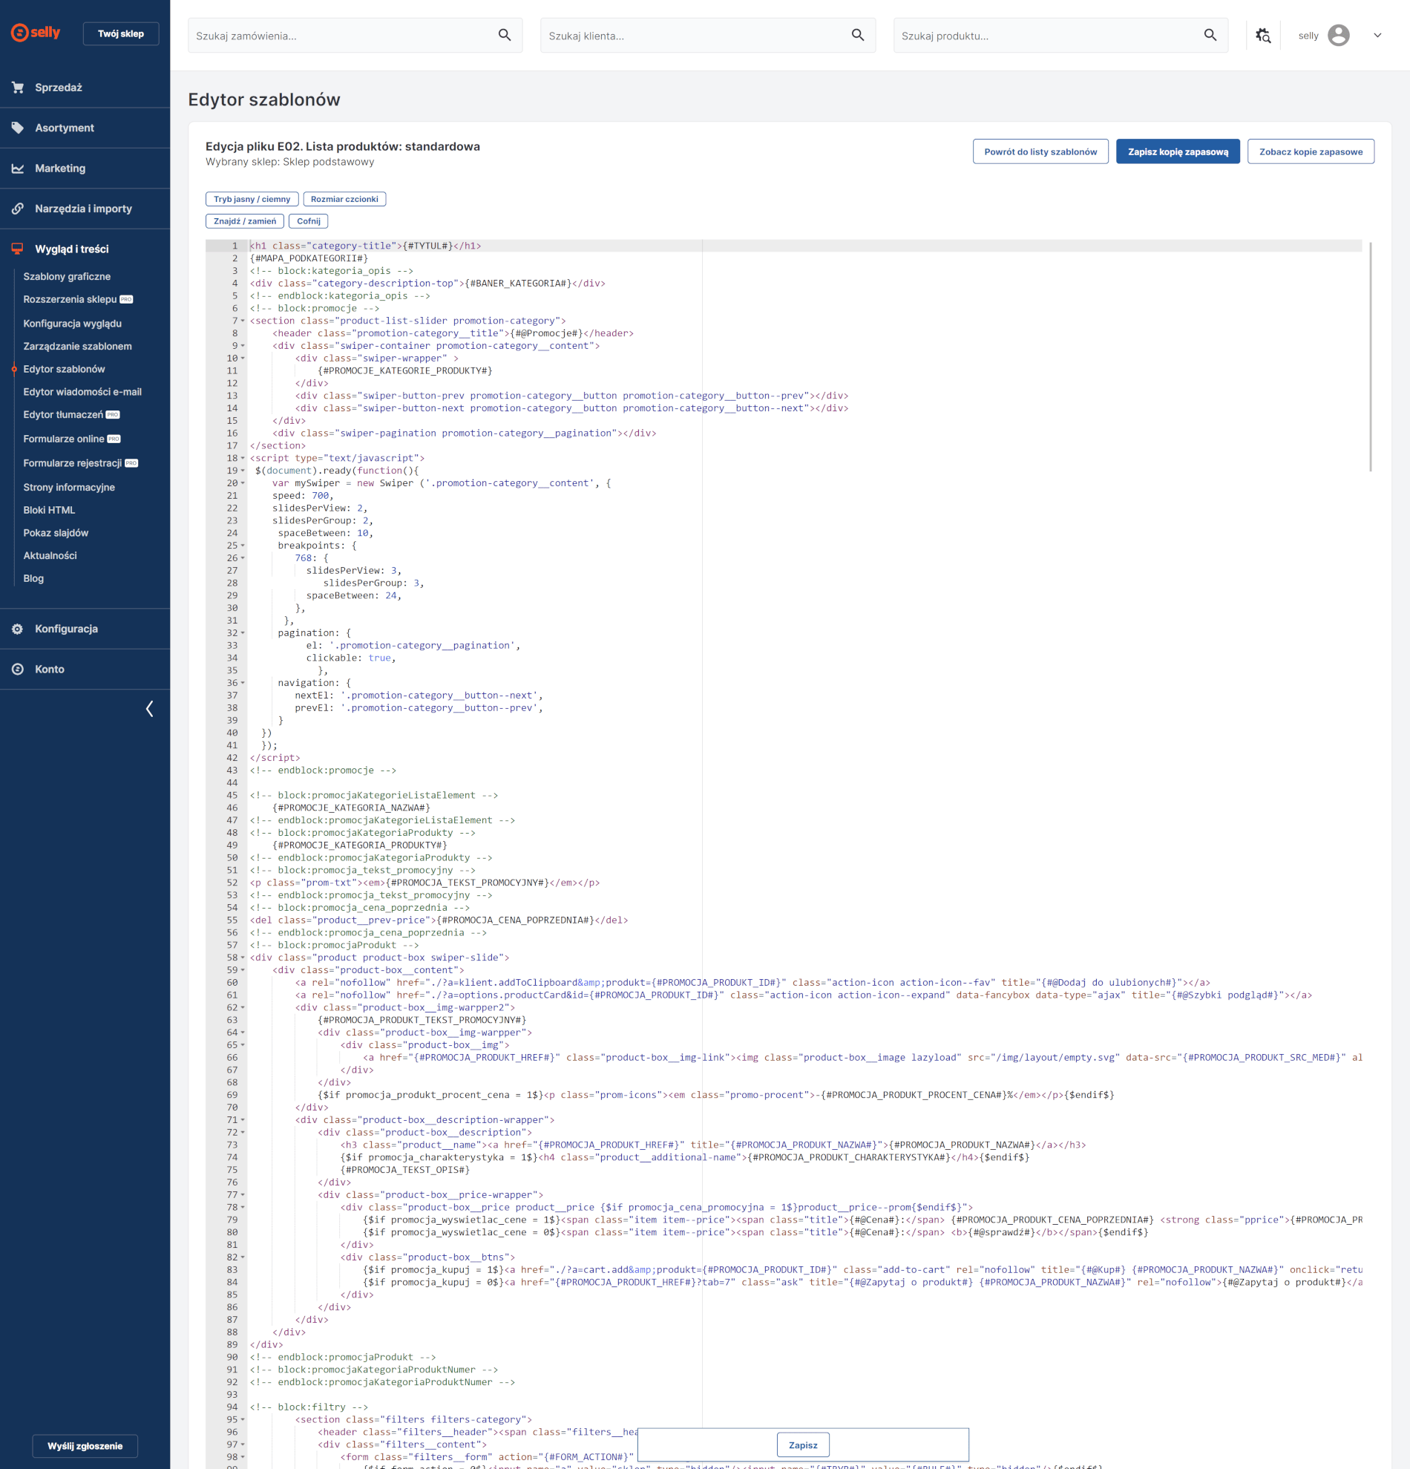Image resolution: width=1410 pixels, height=1469 pixels.
Task: Open Formularze online
Action: (x=64, y=439)
